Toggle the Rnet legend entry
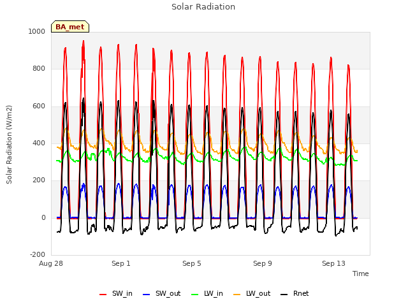408x306 pixels. [x=295, y=294]
